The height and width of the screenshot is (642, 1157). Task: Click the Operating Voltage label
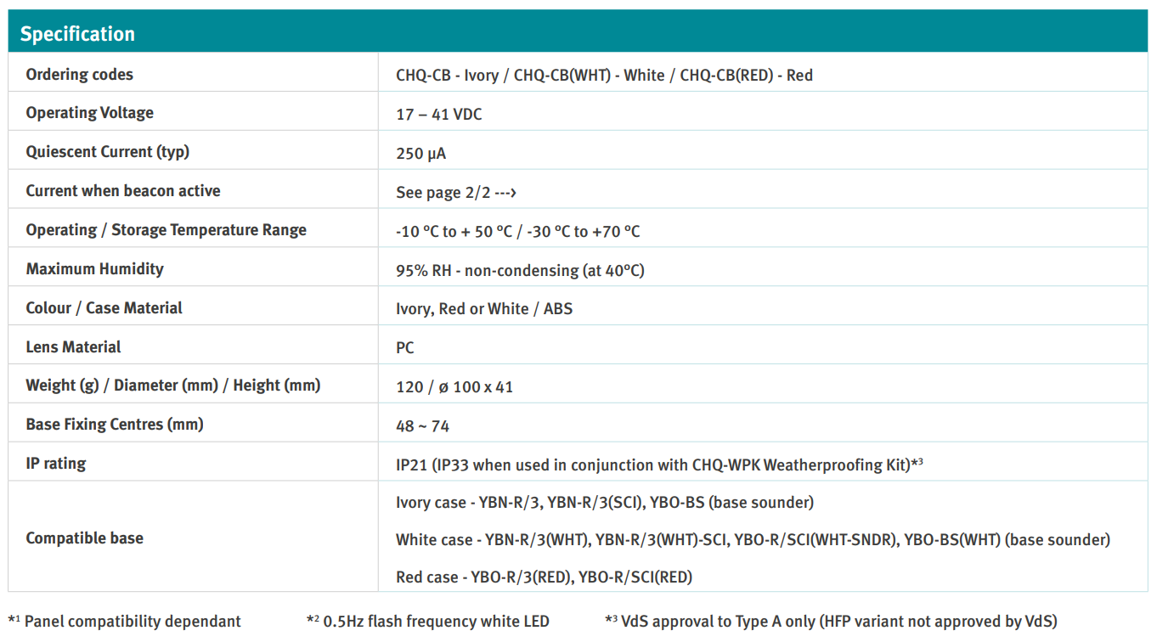(x=89, y=113)
